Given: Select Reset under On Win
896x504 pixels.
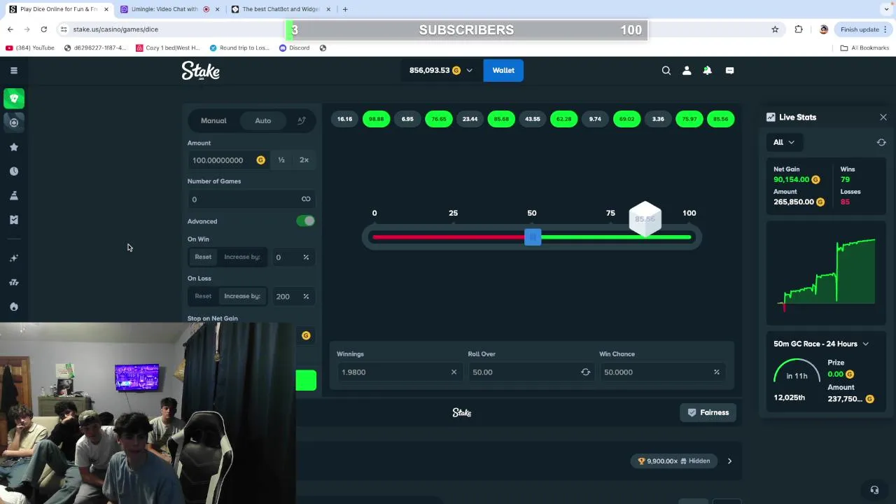Looking at the screenshot, I should pyautogui.click(x=203, y=257).
